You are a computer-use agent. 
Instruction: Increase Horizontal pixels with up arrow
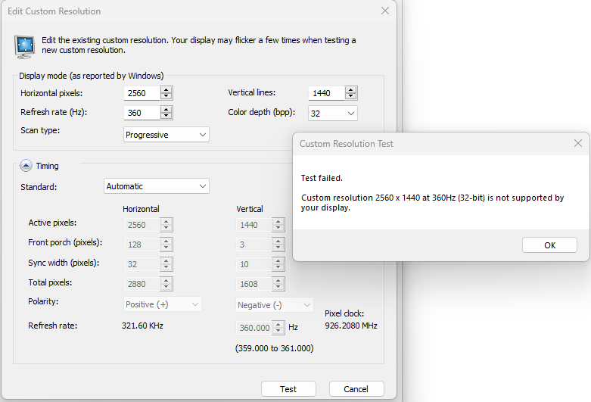click(x=166, y=89)
